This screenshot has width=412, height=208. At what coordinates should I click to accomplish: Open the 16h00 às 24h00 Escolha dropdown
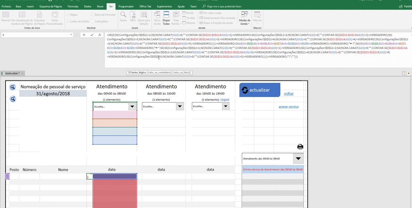pyautogui.click(x=226, y=107)
